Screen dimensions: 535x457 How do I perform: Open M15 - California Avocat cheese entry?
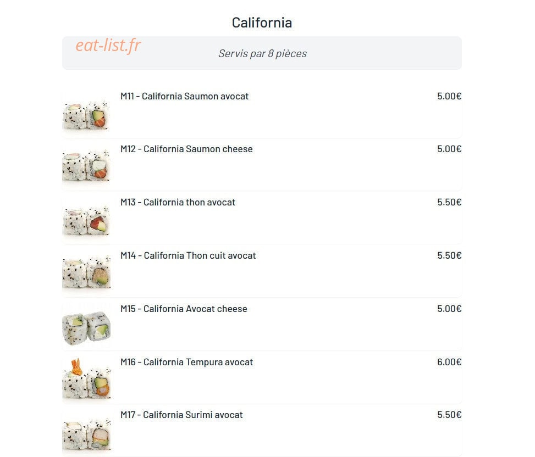click(x=184, y=309)
